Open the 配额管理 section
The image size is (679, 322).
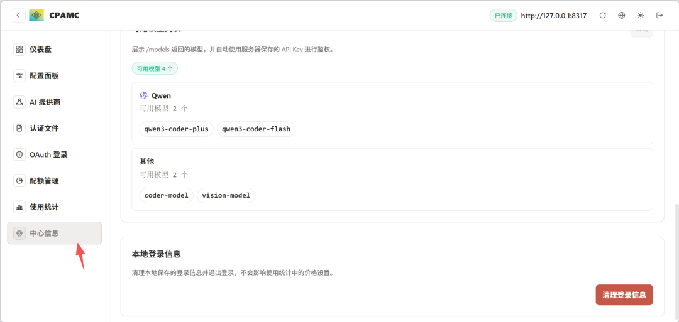click(x=55, y=181)
